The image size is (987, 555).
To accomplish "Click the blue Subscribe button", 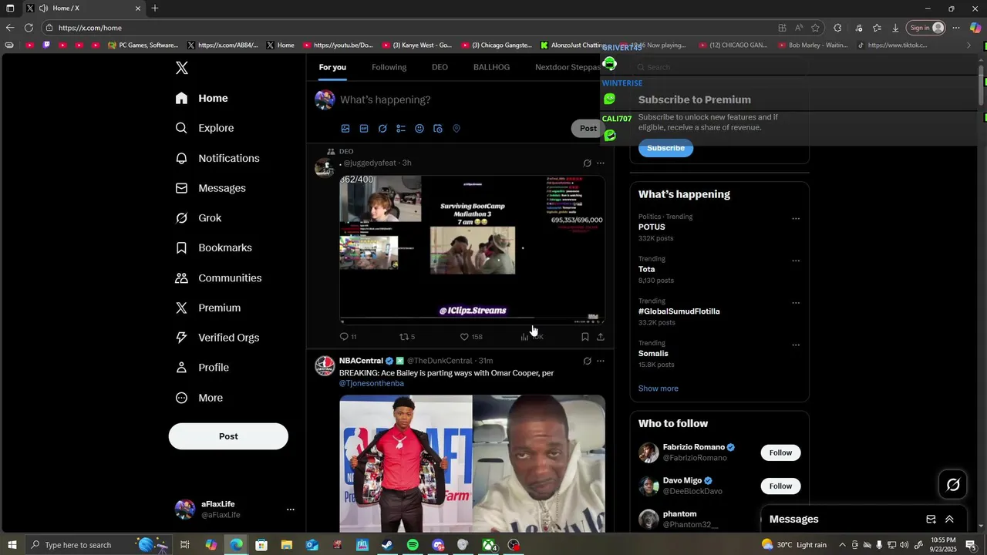I will click(665, 148).
